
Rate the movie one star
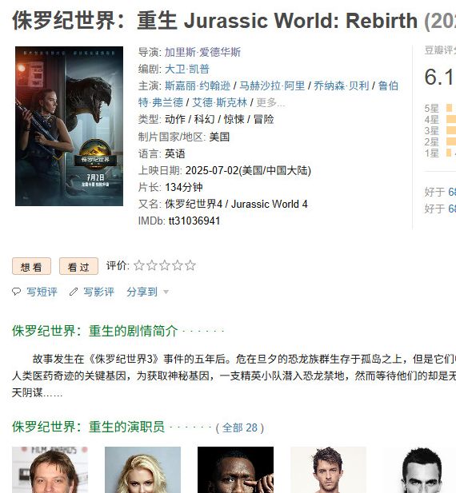tap(138, 265)
